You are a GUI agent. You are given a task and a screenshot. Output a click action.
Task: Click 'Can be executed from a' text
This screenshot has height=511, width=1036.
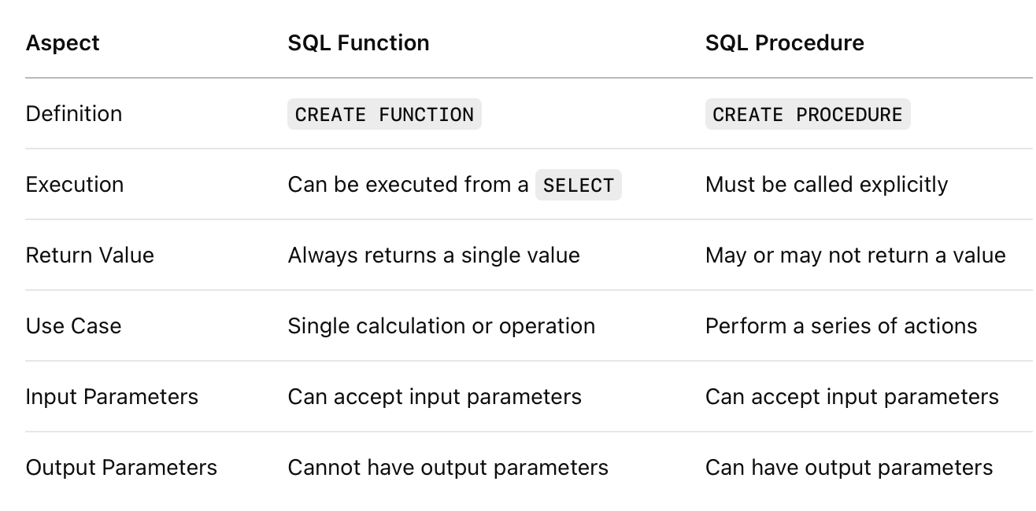[409, 185]
